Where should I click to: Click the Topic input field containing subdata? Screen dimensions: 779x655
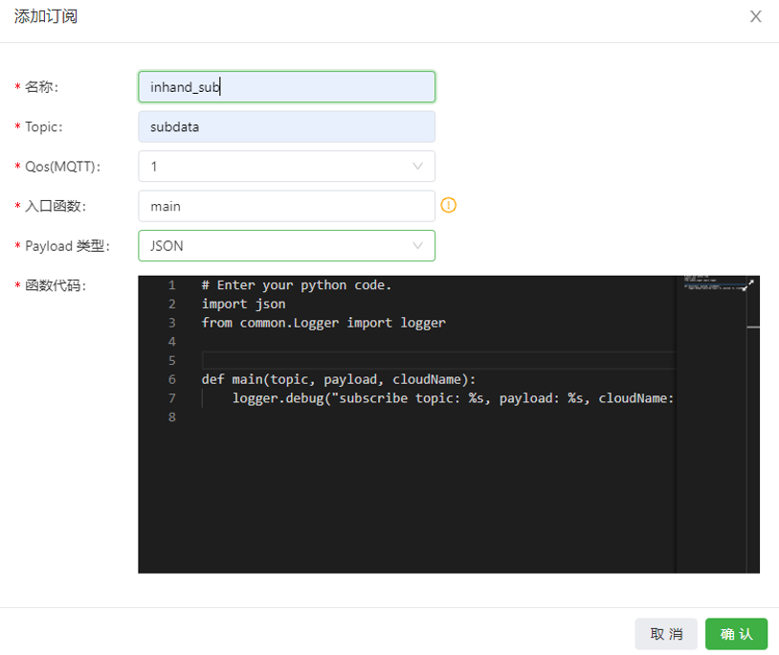pos(287,126)
